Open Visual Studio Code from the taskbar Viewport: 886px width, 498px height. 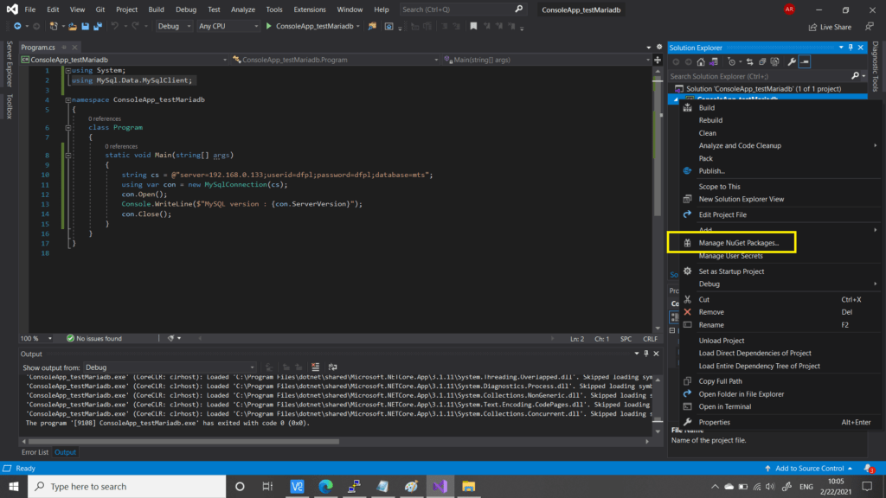(297, 486)
